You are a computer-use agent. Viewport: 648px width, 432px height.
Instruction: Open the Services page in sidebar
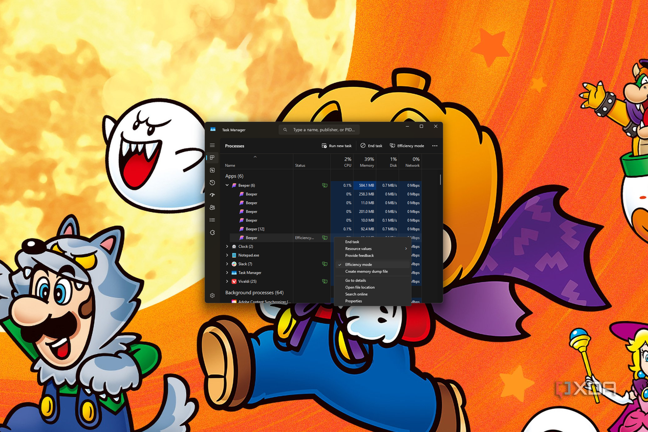pyautogui.click(x=212, y=232)
